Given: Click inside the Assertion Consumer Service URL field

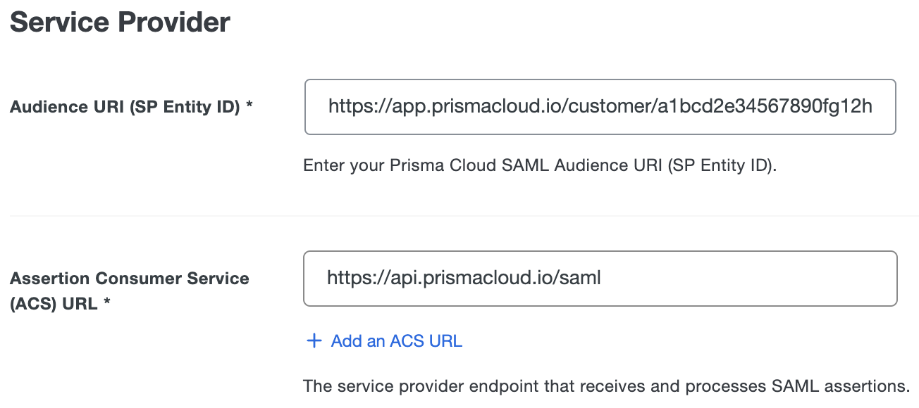Looking at the screenshot, I should tap(600, 278).
